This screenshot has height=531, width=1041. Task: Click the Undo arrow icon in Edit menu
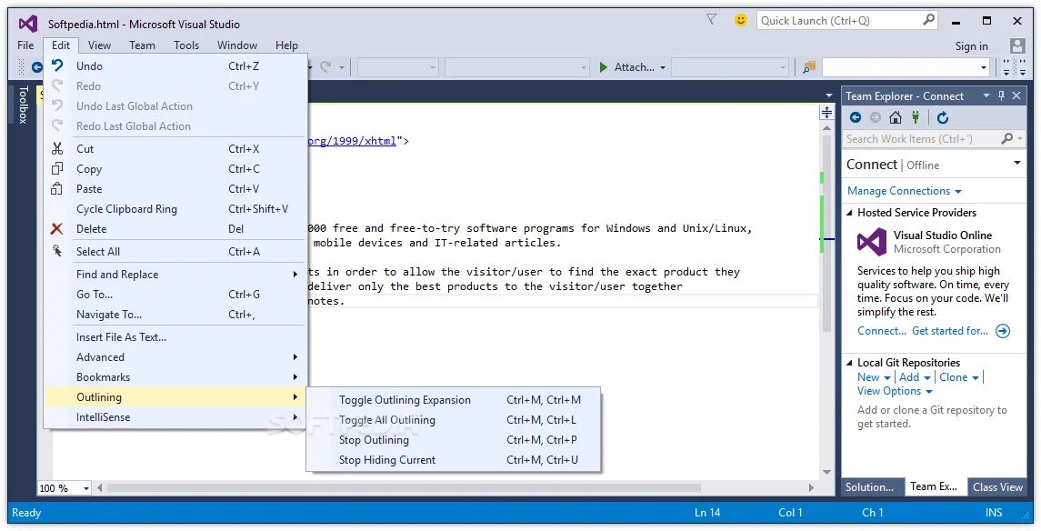point(58,65)
